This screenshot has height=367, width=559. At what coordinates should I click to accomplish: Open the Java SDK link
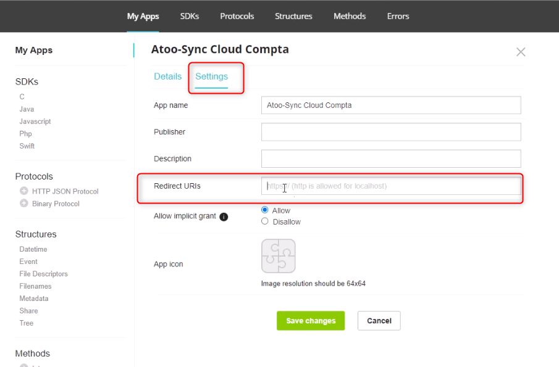click(x=27, y=109)
